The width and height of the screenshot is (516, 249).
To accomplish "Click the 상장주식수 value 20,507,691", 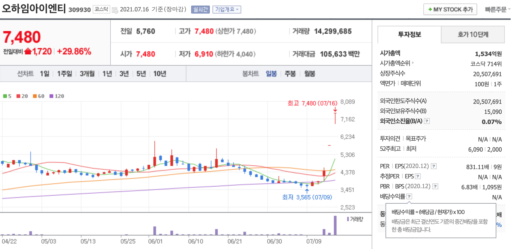I will coord(487,74).
